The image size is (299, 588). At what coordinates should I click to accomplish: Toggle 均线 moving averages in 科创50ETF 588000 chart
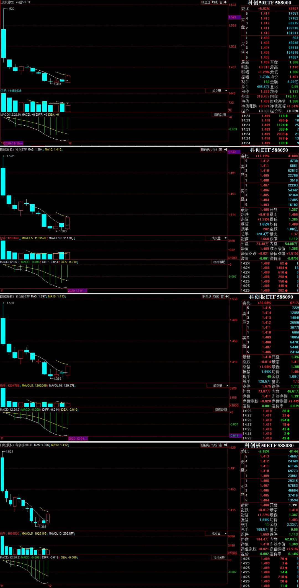[215, 2]
